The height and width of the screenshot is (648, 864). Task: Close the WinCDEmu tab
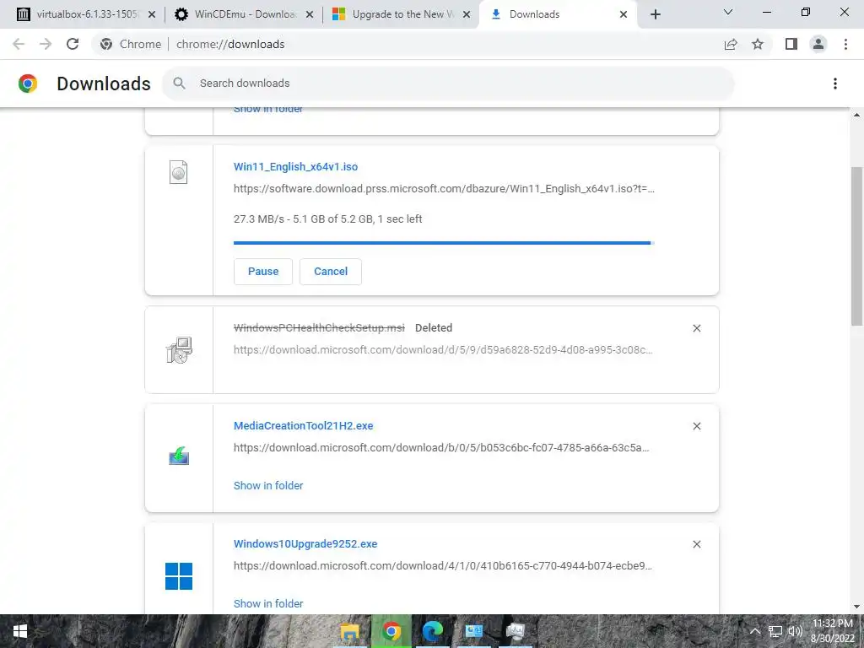tap(310, 14)
